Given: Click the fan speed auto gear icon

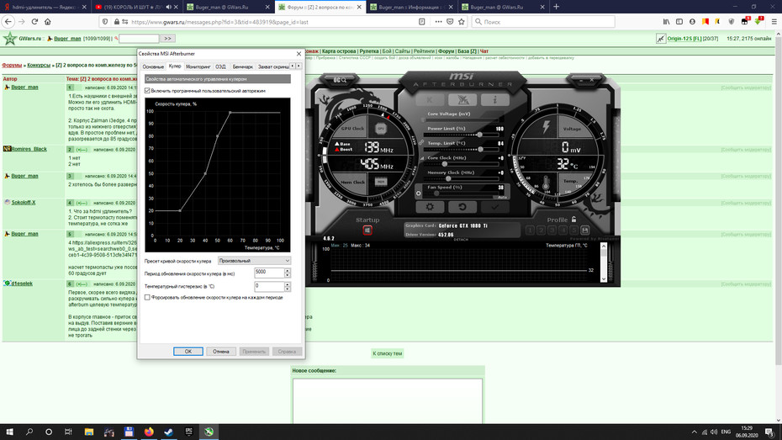Looking at the screenshot, I should click(419, 193).
